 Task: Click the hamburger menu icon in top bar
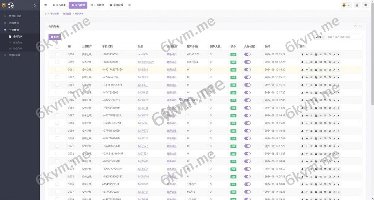[46, 5]
